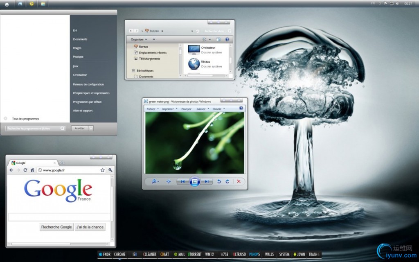
Task: Reload the Google page in Chrome
Action: [x=25, y=170]
